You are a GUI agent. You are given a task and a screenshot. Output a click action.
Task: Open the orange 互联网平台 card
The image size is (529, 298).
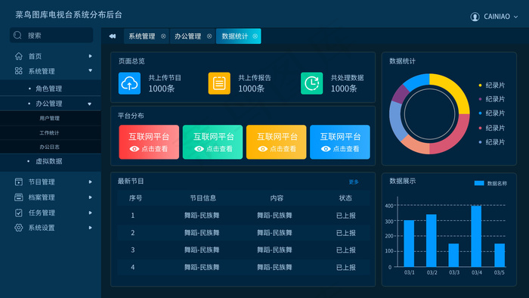[277, 142]
